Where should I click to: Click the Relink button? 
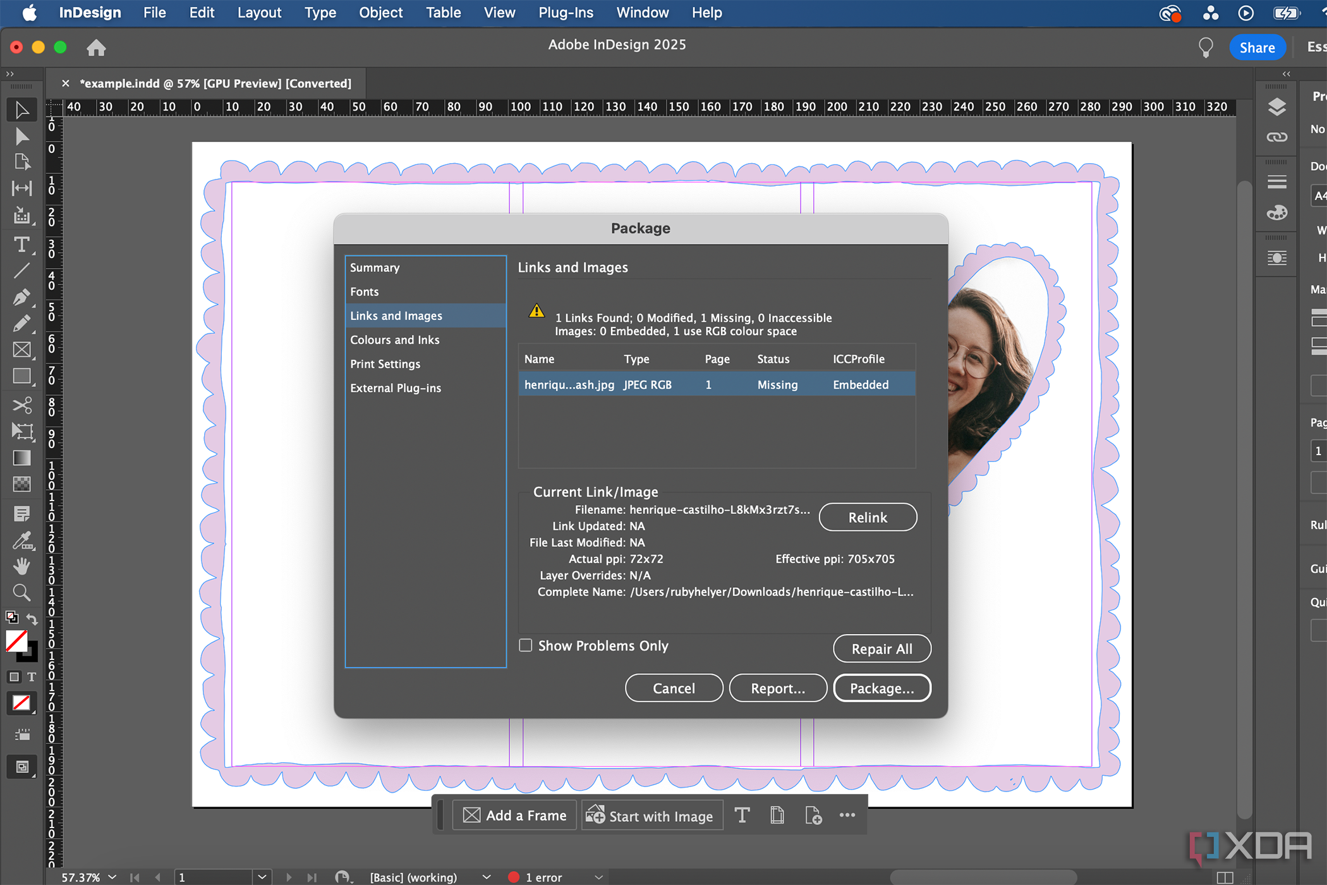866,518
